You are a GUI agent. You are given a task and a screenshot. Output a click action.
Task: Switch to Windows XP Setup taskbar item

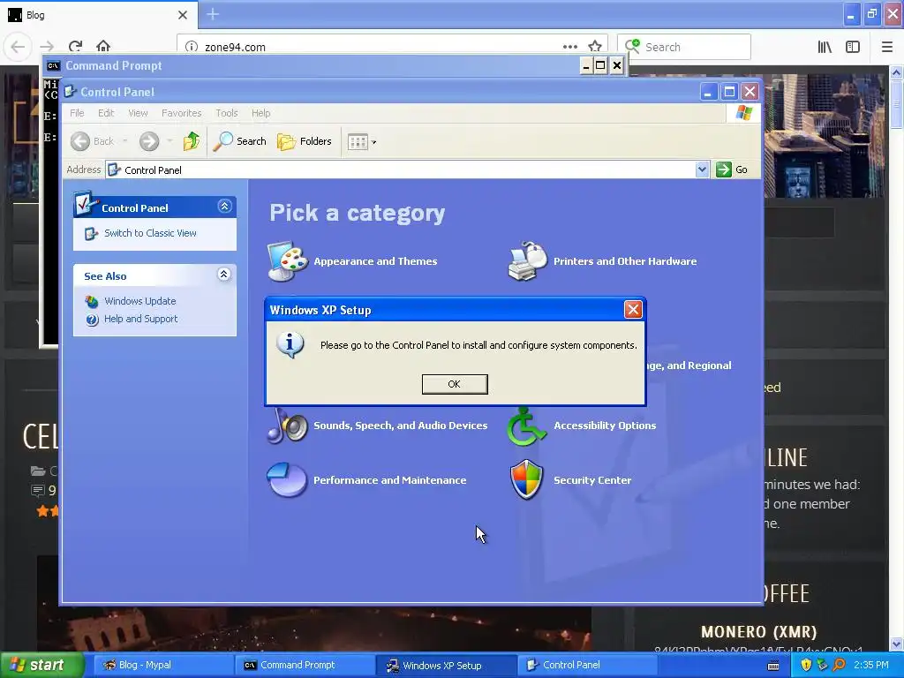pyautogui.click(x=446, y=665)
